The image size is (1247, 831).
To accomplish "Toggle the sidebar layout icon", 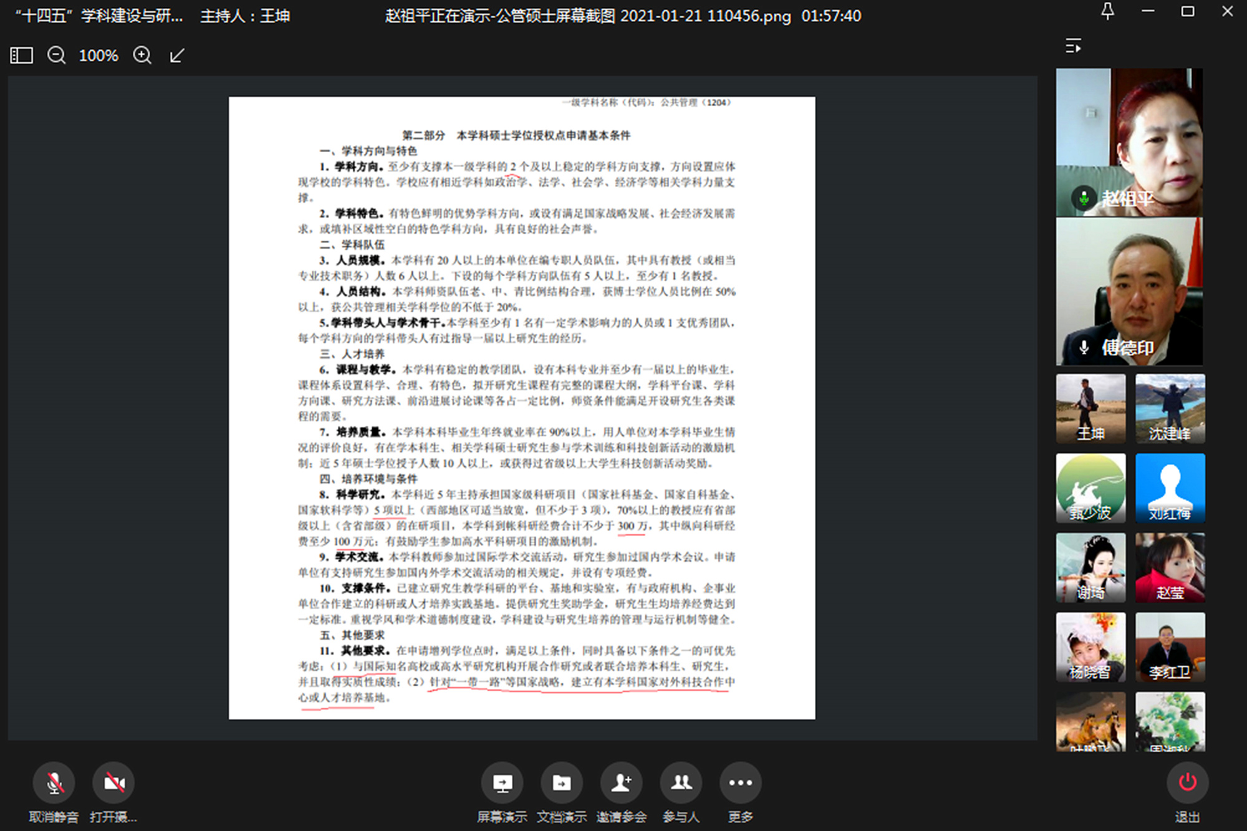I will (21, 55).
